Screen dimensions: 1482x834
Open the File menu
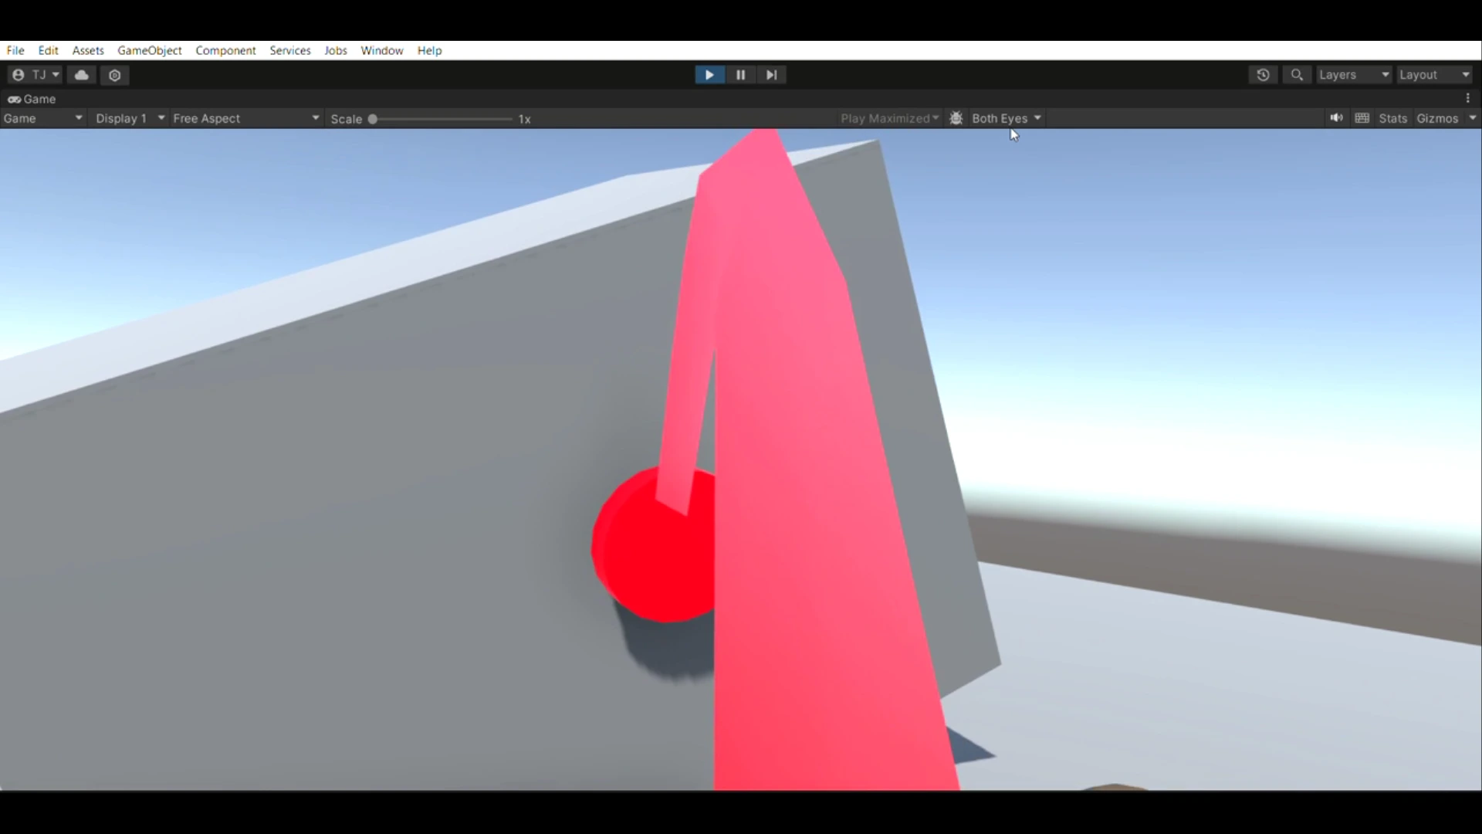(x=15, y=50)
